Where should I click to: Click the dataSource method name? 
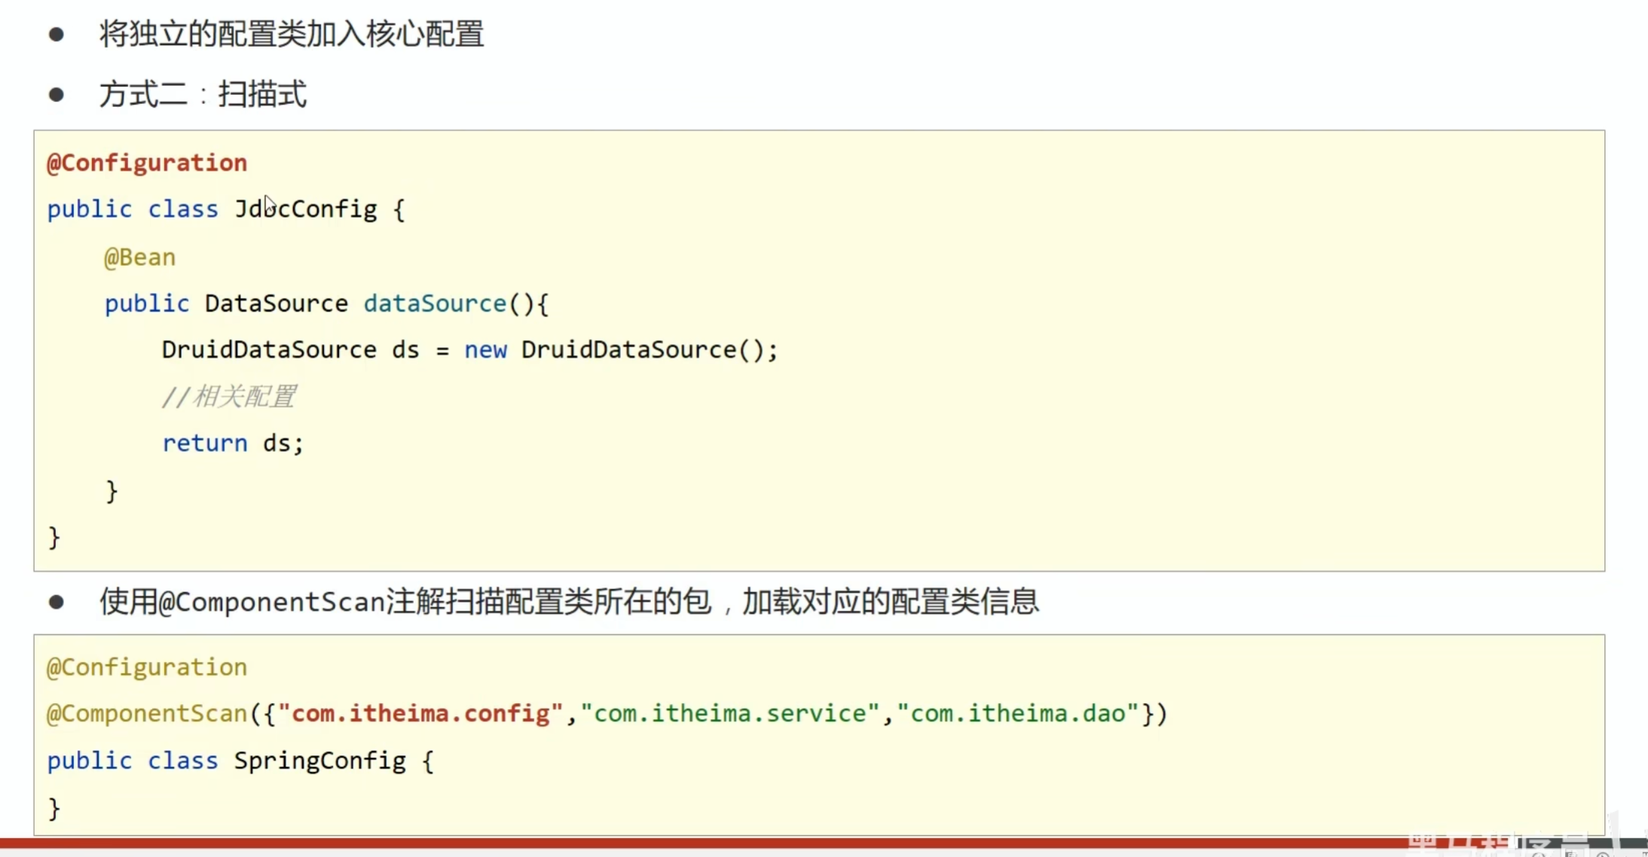click(x=435, y=303)
